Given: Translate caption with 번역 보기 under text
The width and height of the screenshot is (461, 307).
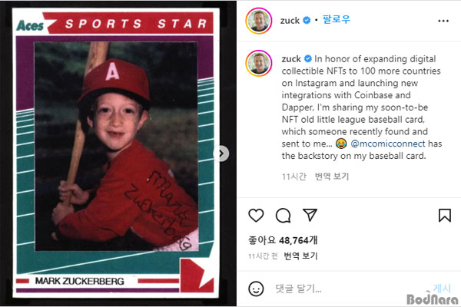Looking at the screenshot, I should [332, 177].
